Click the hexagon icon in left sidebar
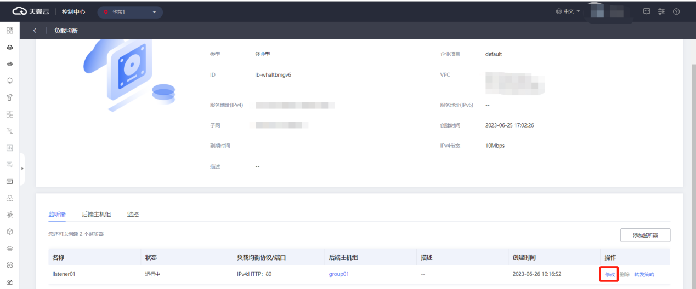This screenshot has width=696, height=289. point(9,80)
